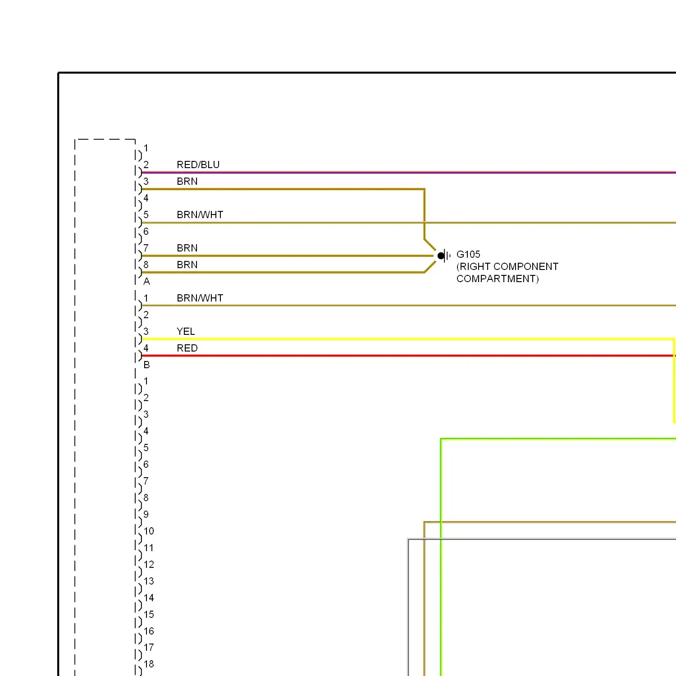
Task: Click pin number 9 of lower connector
Action: pyautogui.click(x=146, y=515)
